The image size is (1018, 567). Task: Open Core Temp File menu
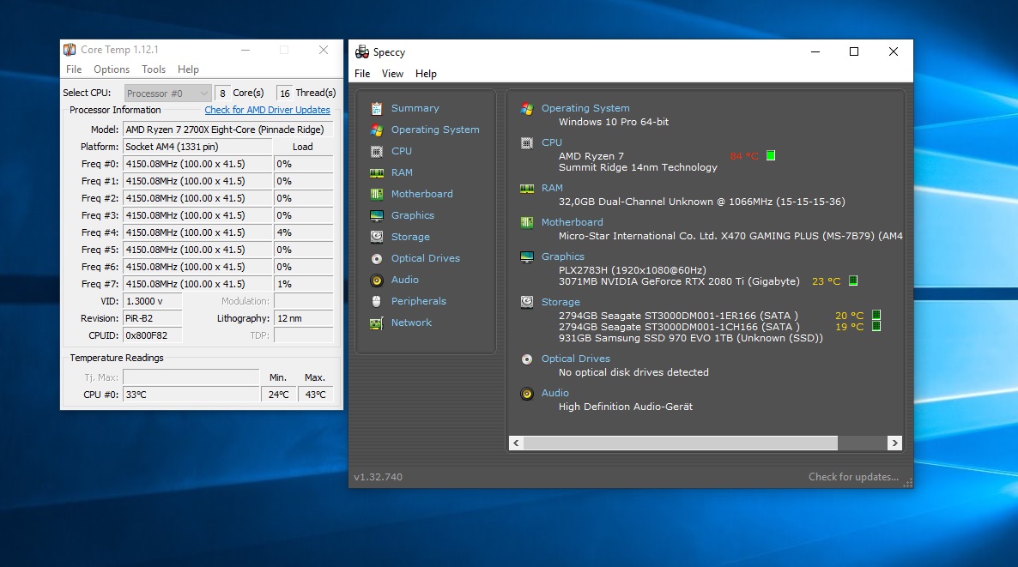tap(74, 69)
